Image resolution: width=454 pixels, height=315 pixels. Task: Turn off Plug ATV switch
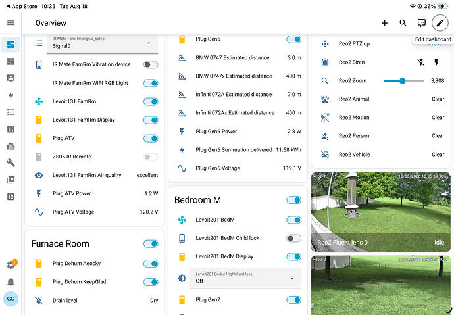151,139
